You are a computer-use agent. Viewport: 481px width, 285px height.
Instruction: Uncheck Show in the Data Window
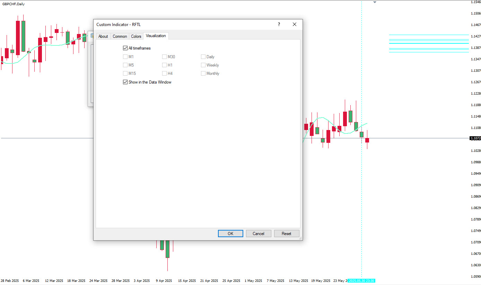coord(125,82)
